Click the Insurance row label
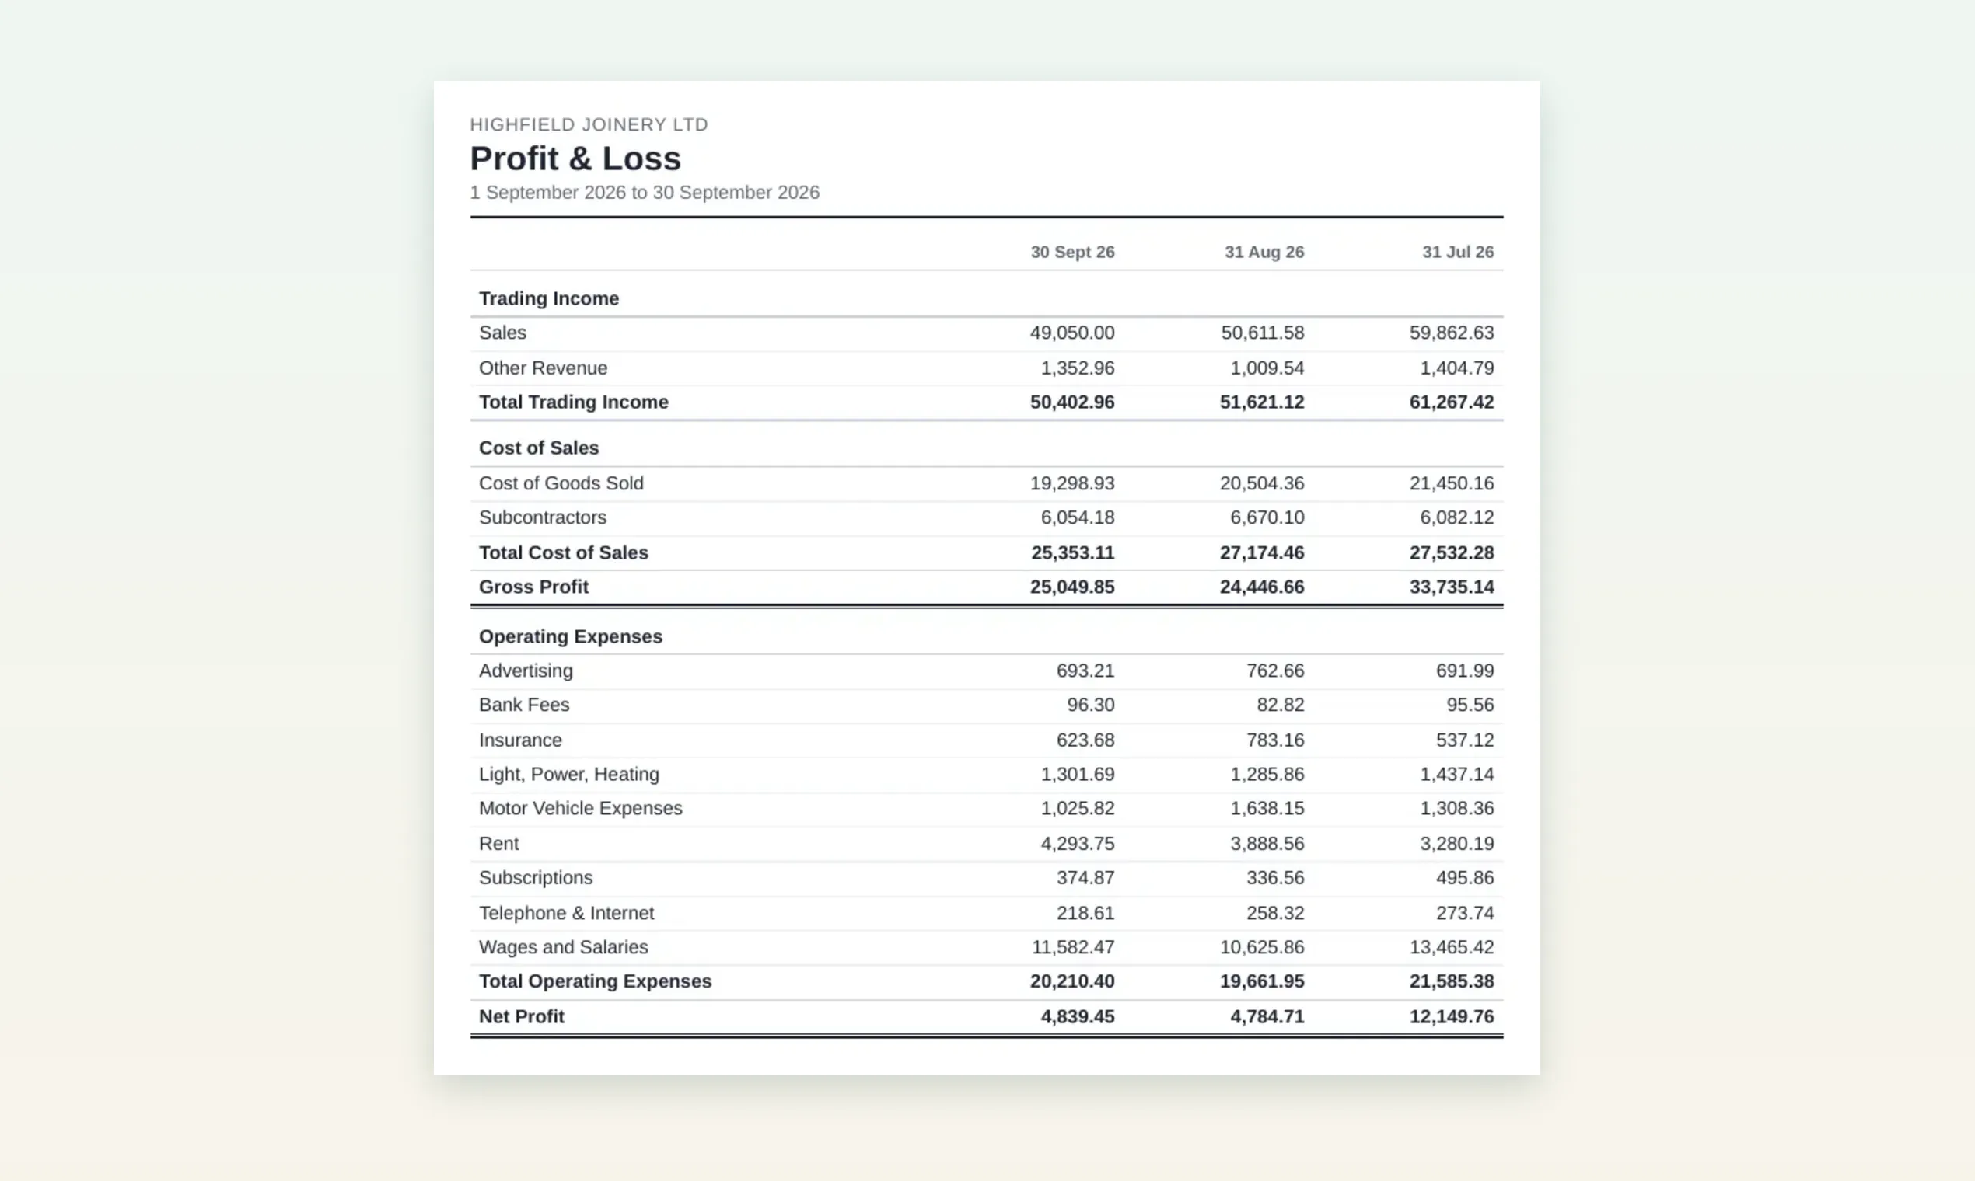The height and width of the screenshot is (1181, 1975). point(520,740)
